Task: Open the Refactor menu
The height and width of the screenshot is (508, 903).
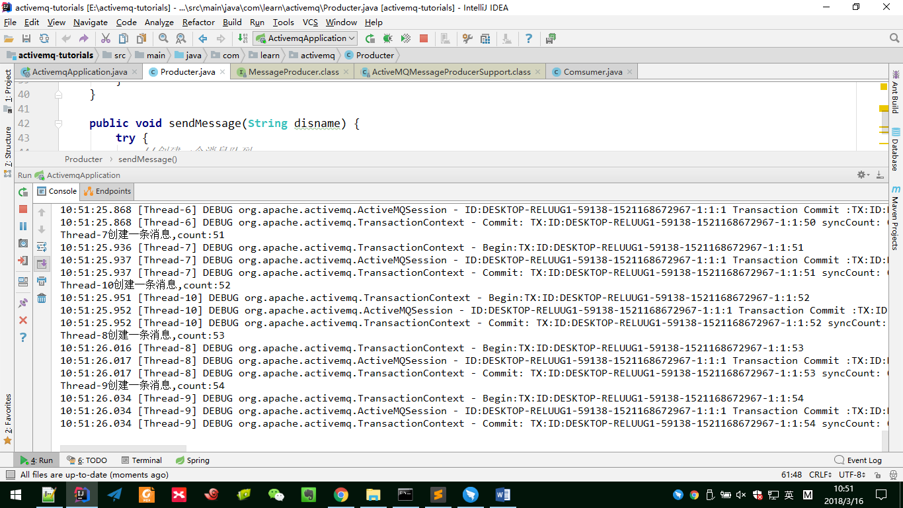Action: (198, 22)
